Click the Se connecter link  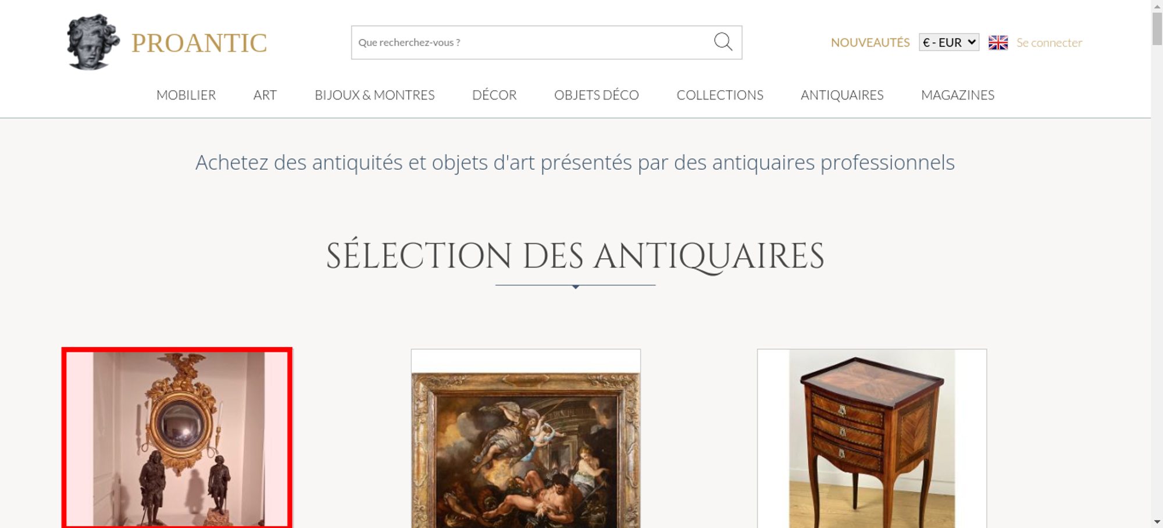1049,42
